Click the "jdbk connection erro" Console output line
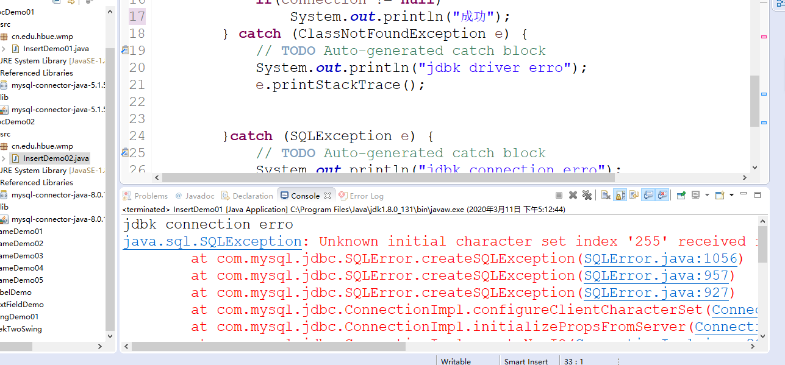Image resolution: width=785 pixels, height=365 pixels. point(208,224)
